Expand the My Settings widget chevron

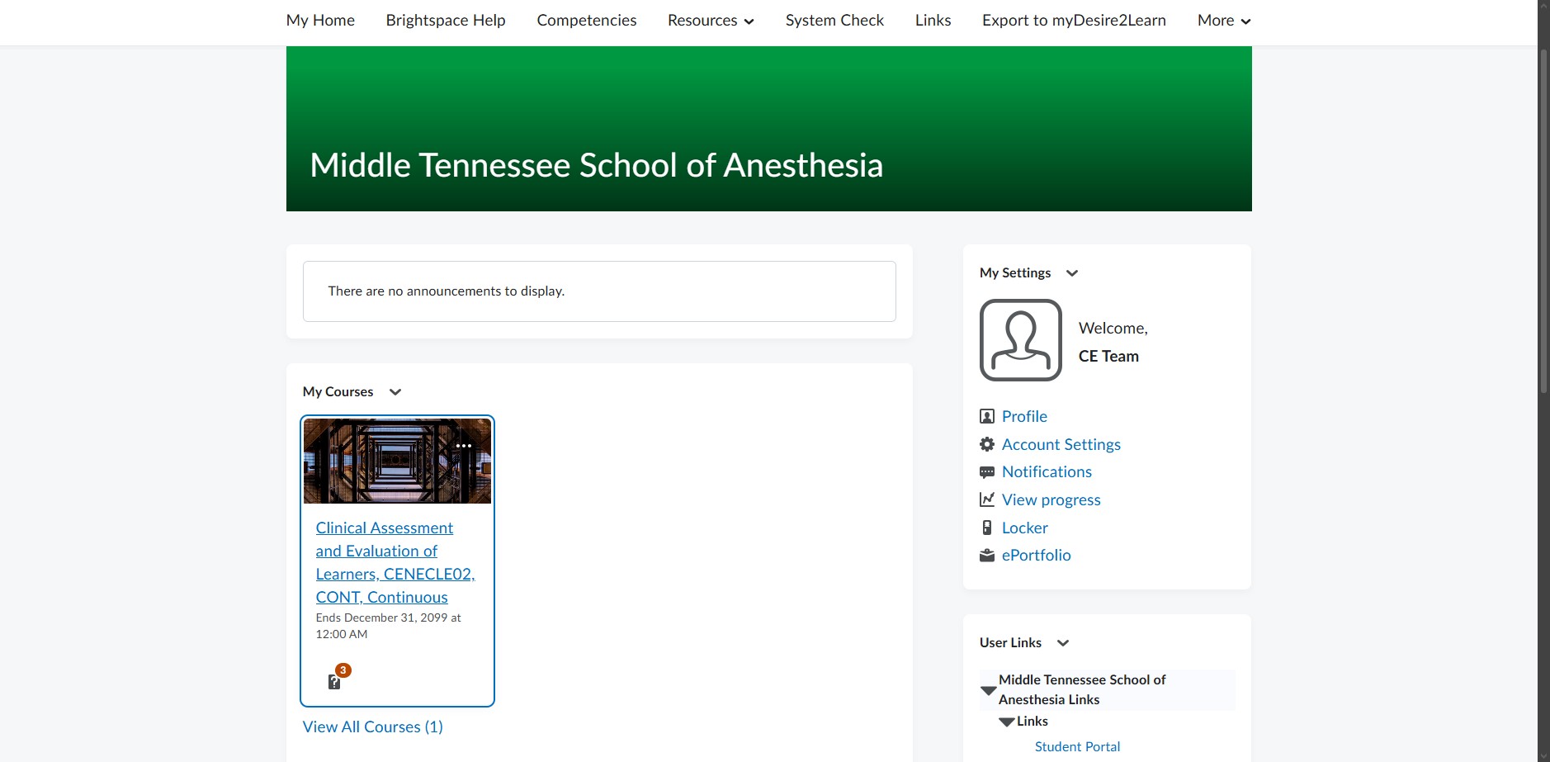point(1072,273)
